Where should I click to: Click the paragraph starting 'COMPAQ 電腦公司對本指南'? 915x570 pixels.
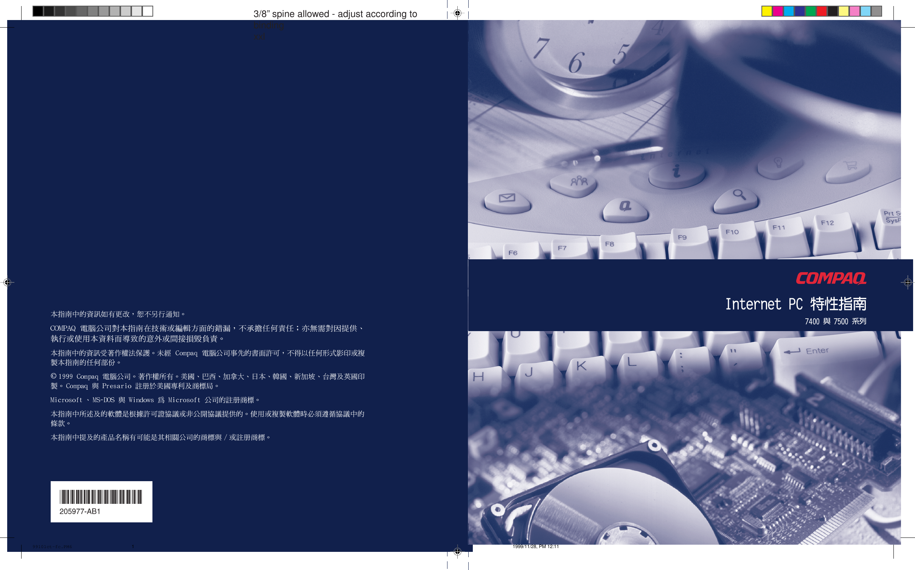tap(208, 333)
